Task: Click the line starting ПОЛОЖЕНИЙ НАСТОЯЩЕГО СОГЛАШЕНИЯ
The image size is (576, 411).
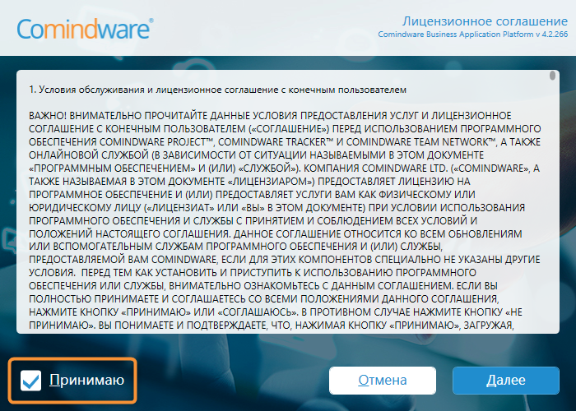Action: click(276, 233)
